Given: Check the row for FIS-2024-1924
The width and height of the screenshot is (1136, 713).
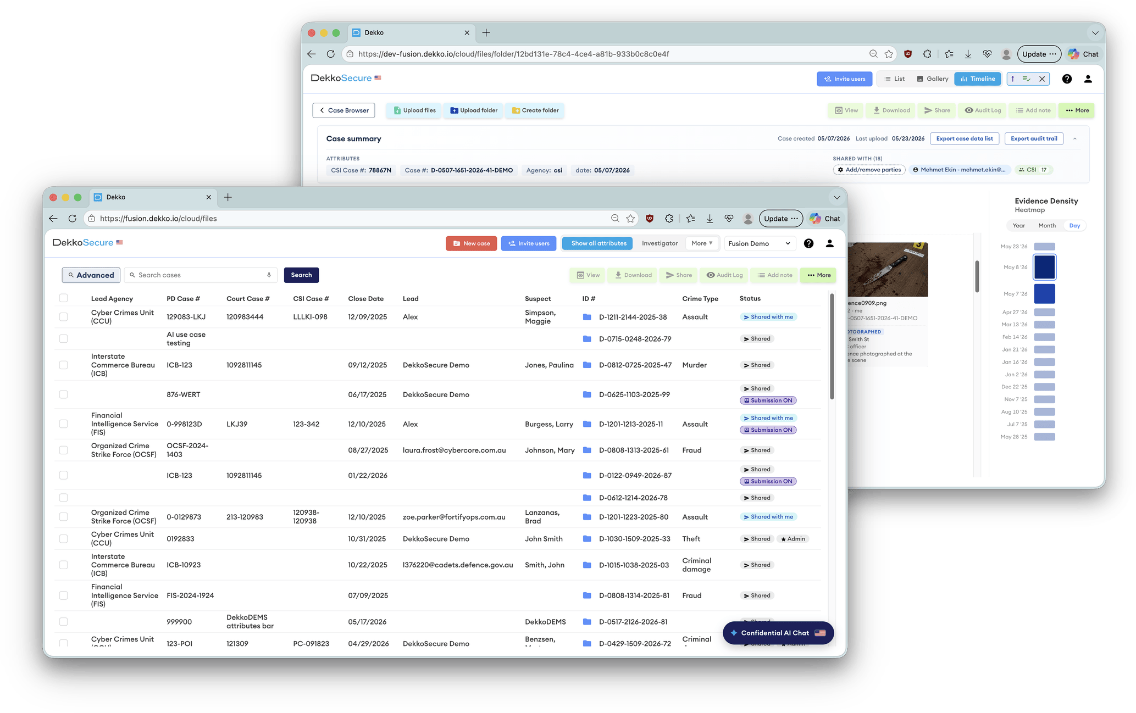Looking at the screenshot, I should pos(63,595).
